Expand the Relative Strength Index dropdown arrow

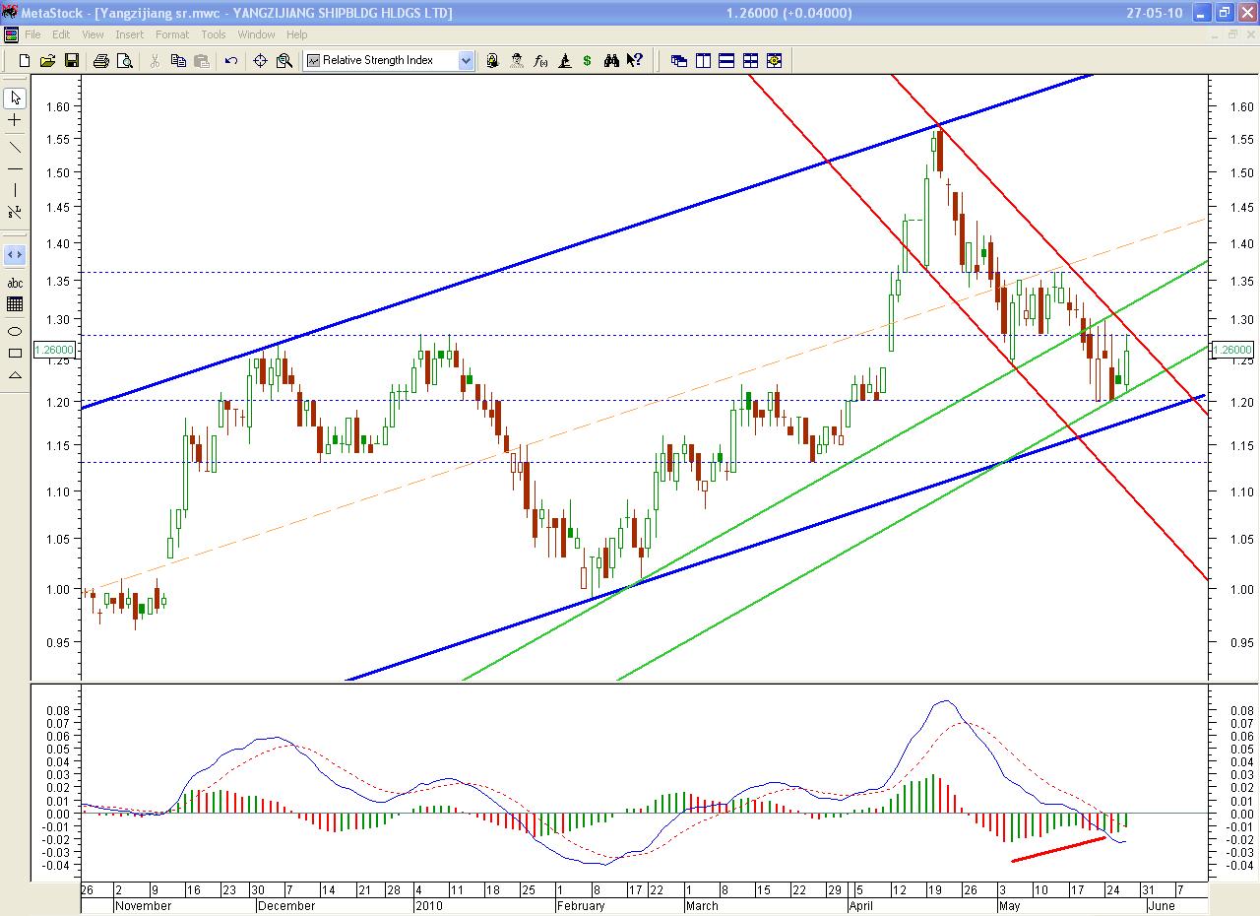tap(466, 61)
